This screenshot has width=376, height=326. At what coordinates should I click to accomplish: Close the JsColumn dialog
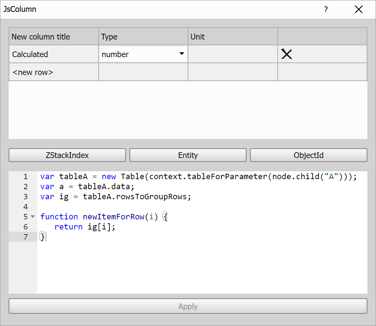tap(358, 10)
